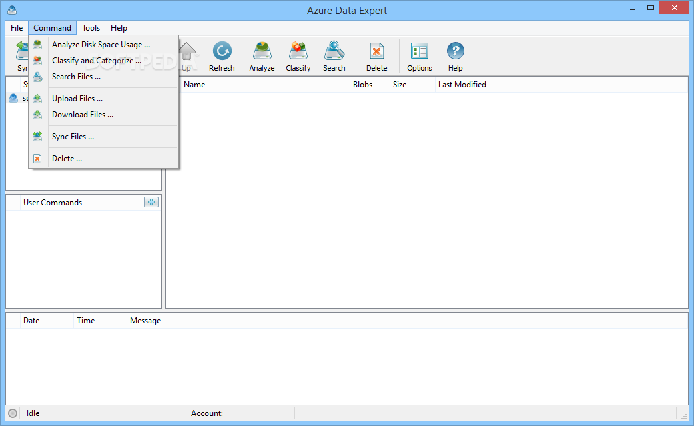Image resolution: width=694 pixels, height=426 pixels.
Task: Click the Classify and Categorize menu icon
Action: (37, 60)
